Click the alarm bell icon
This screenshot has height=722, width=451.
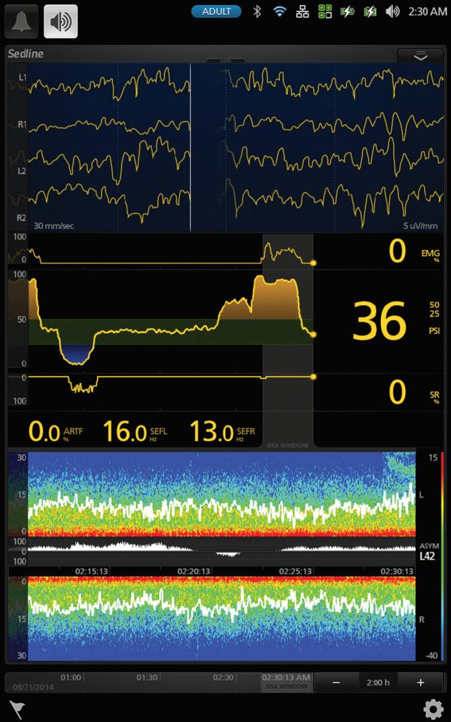(21, 21)
